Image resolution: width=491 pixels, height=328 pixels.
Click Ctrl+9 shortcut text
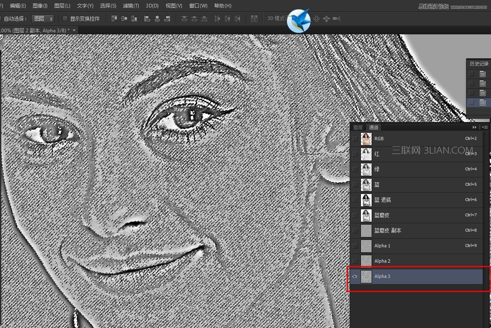[471, 245]
